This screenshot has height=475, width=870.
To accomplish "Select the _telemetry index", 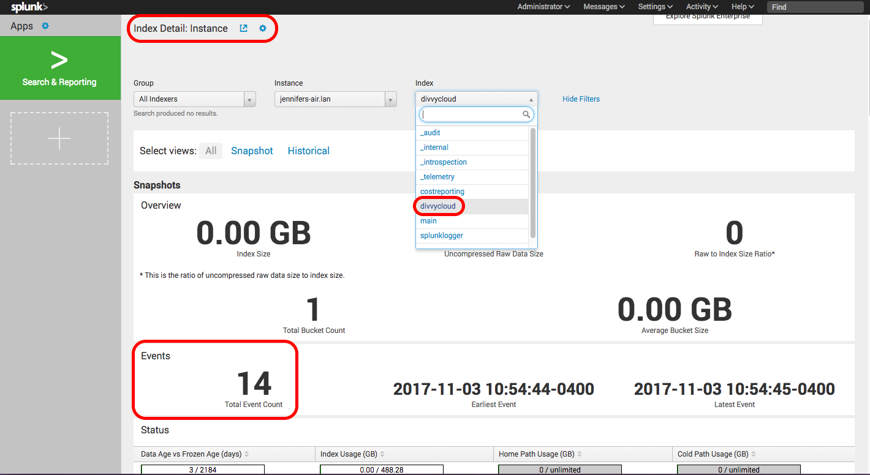I will [472, 177].
